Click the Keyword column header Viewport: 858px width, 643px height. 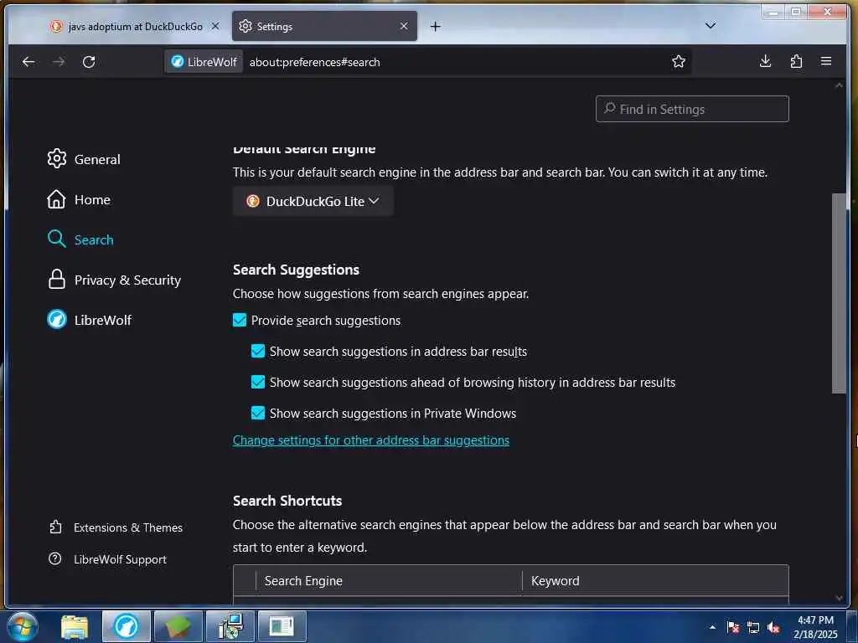pos(655,581)
